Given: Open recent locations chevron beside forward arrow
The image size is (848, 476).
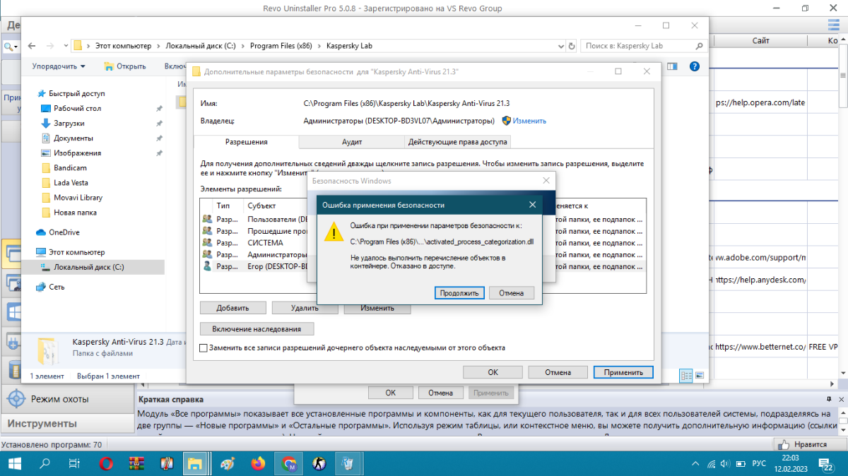Looking at the screenshot, I should [64, 46].
